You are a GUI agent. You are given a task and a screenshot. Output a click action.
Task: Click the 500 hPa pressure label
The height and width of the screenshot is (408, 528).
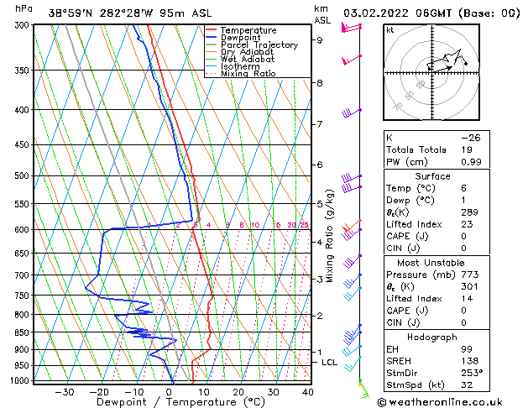(24, 175)
